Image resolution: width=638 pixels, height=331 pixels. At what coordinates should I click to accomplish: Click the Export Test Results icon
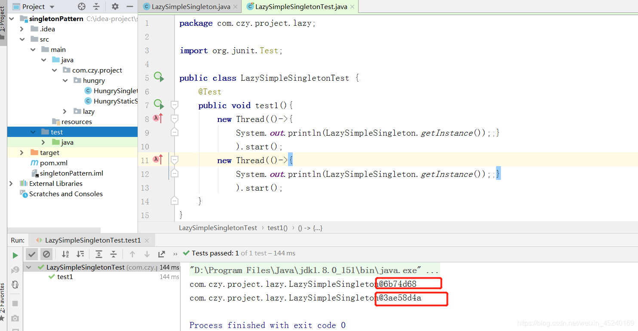click(x=162, y=254)
